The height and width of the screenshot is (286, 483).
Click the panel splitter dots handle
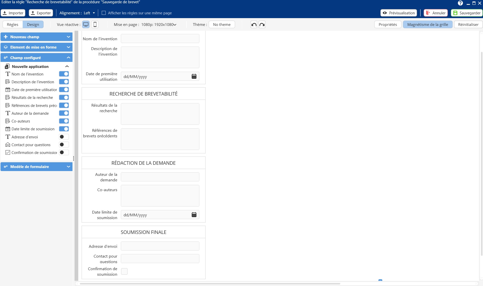coord(73,158)
